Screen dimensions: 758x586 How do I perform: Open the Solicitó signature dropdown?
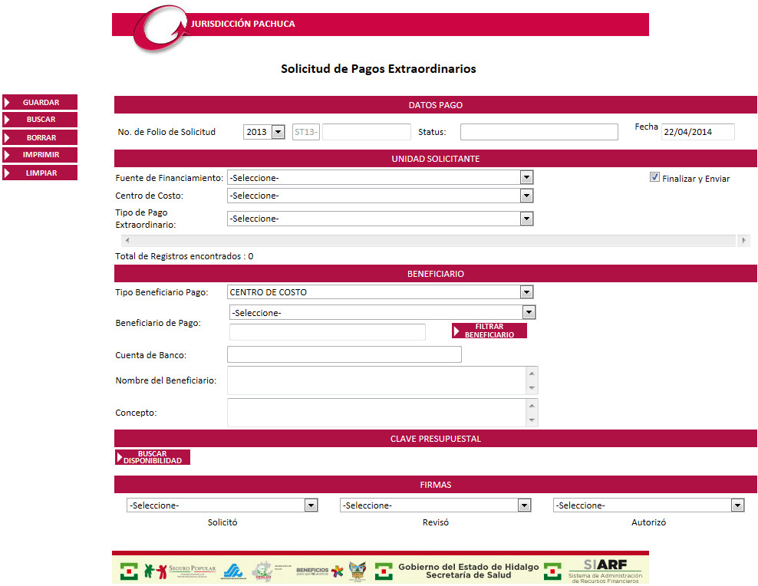coord(222,505)
